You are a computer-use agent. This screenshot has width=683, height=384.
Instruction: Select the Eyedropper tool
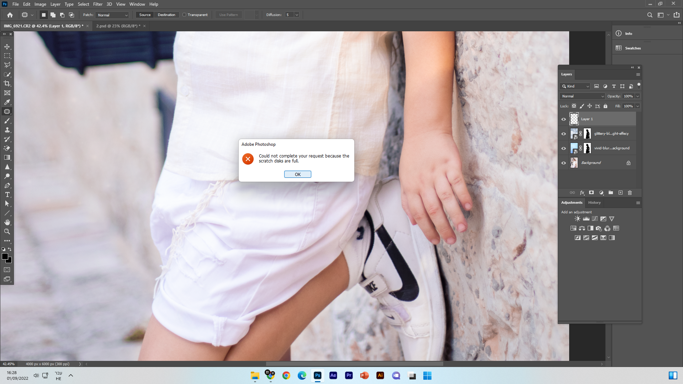coord(7,102)
